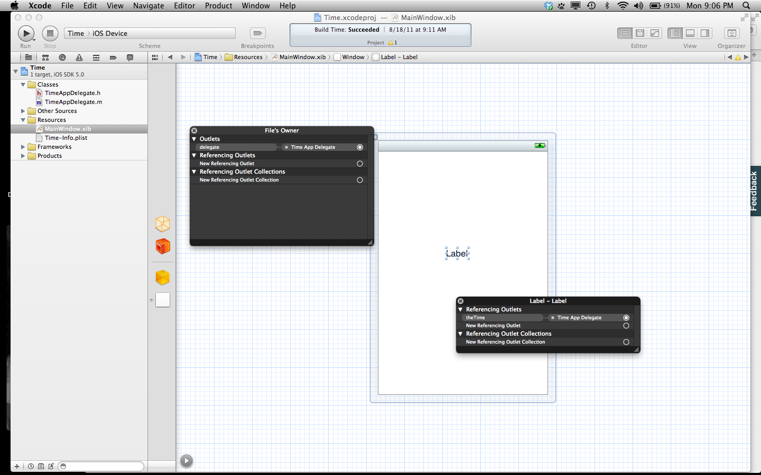Image resolution: width=761 pixels, height=475 pixels.
Task: Select the Project navigator folder icon
Action: (29, 57)
